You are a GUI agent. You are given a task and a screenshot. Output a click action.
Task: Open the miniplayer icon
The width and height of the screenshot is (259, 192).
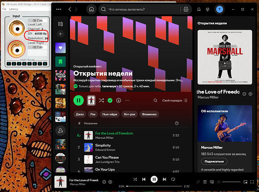(x=245, y=182)
